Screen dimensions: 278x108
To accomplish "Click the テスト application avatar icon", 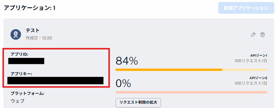I will [16, 34].
